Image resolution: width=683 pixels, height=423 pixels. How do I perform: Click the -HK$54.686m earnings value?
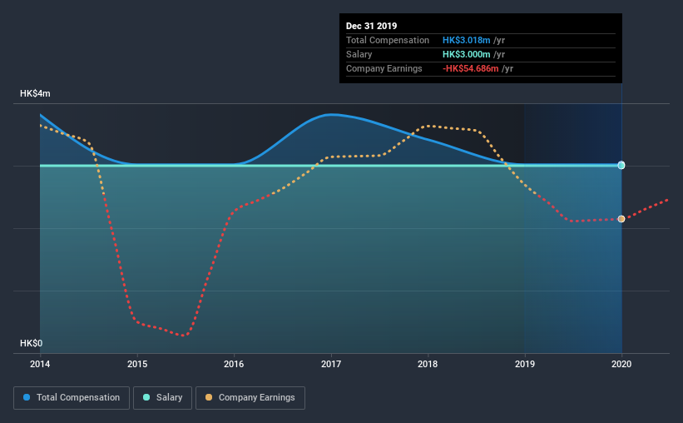(470, 68)
